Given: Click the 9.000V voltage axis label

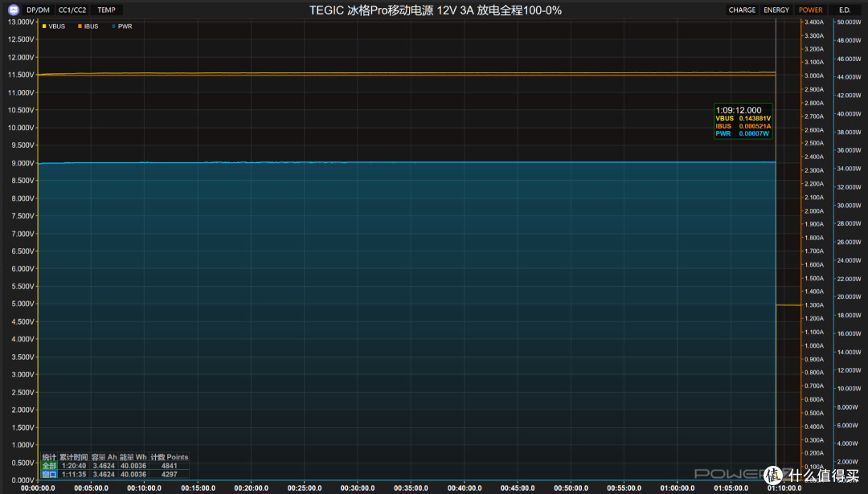Looking at the screenshot, I should (20, 163).
